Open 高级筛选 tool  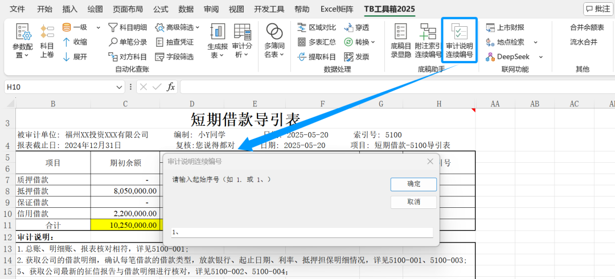click(177, 27)
